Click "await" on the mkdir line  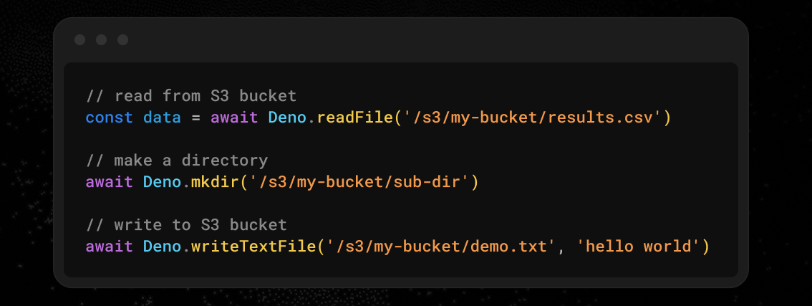(x=110, y=182)
